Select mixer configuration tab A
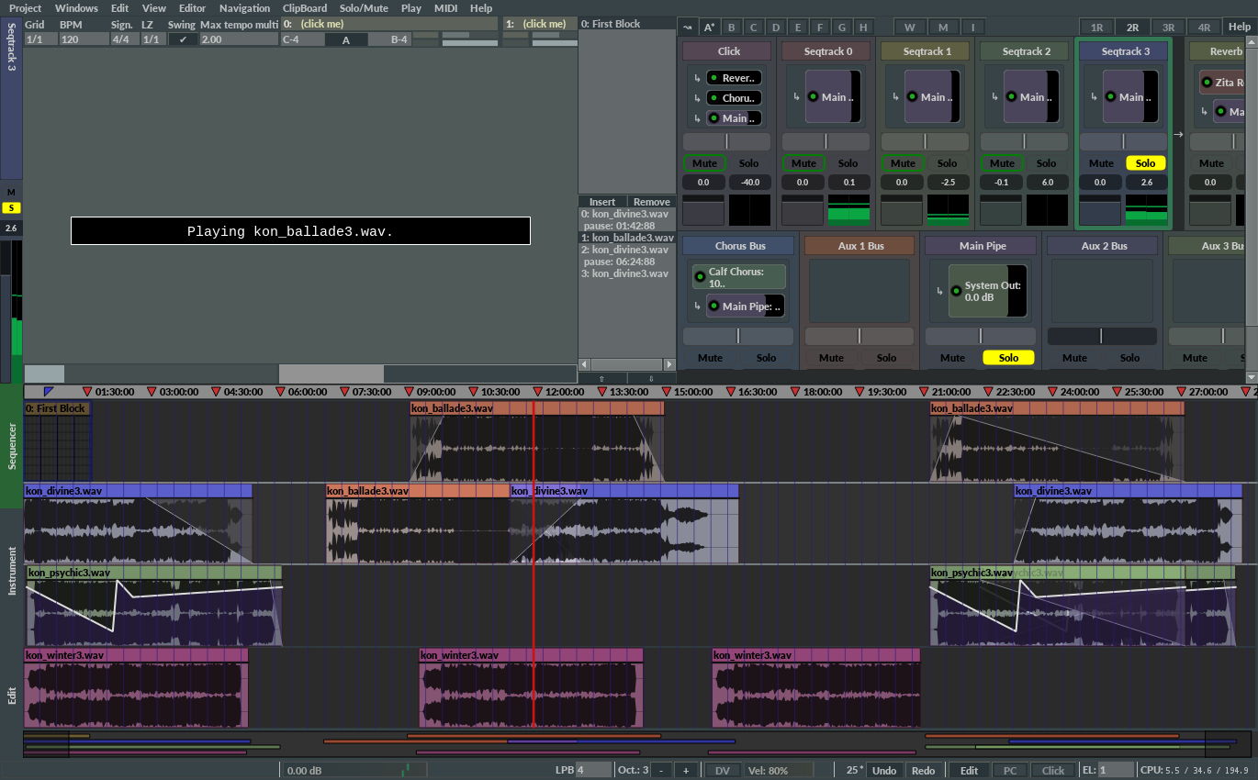Screen dimensions: 1258x780 709,28
